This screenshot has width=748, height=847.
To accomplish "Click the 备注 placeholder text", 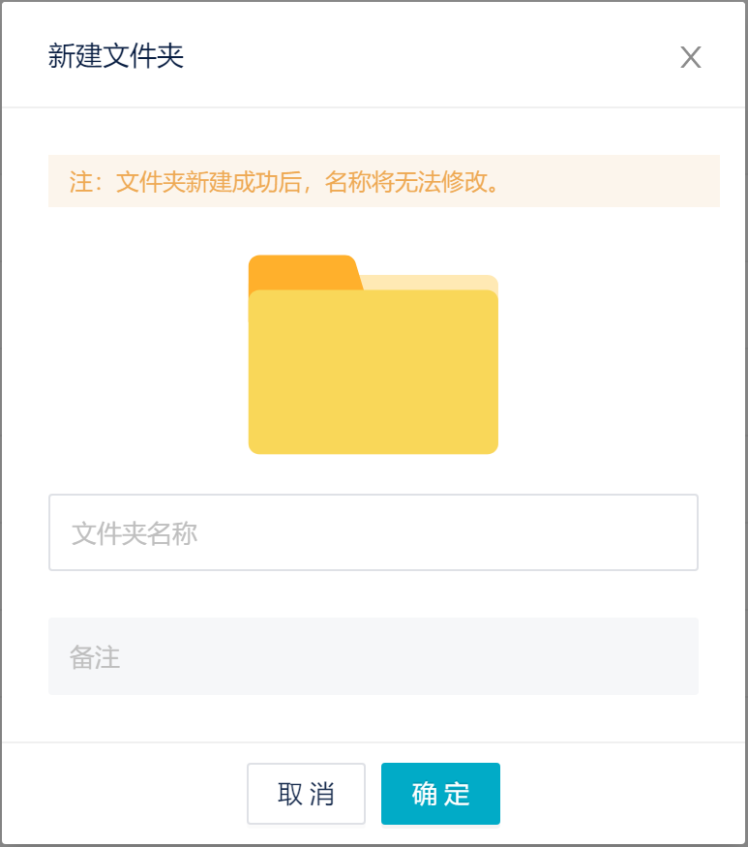I will (x=95, y=657).
